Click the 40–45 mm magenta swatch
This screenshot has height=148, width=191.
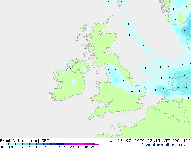[x=82, y=144]
